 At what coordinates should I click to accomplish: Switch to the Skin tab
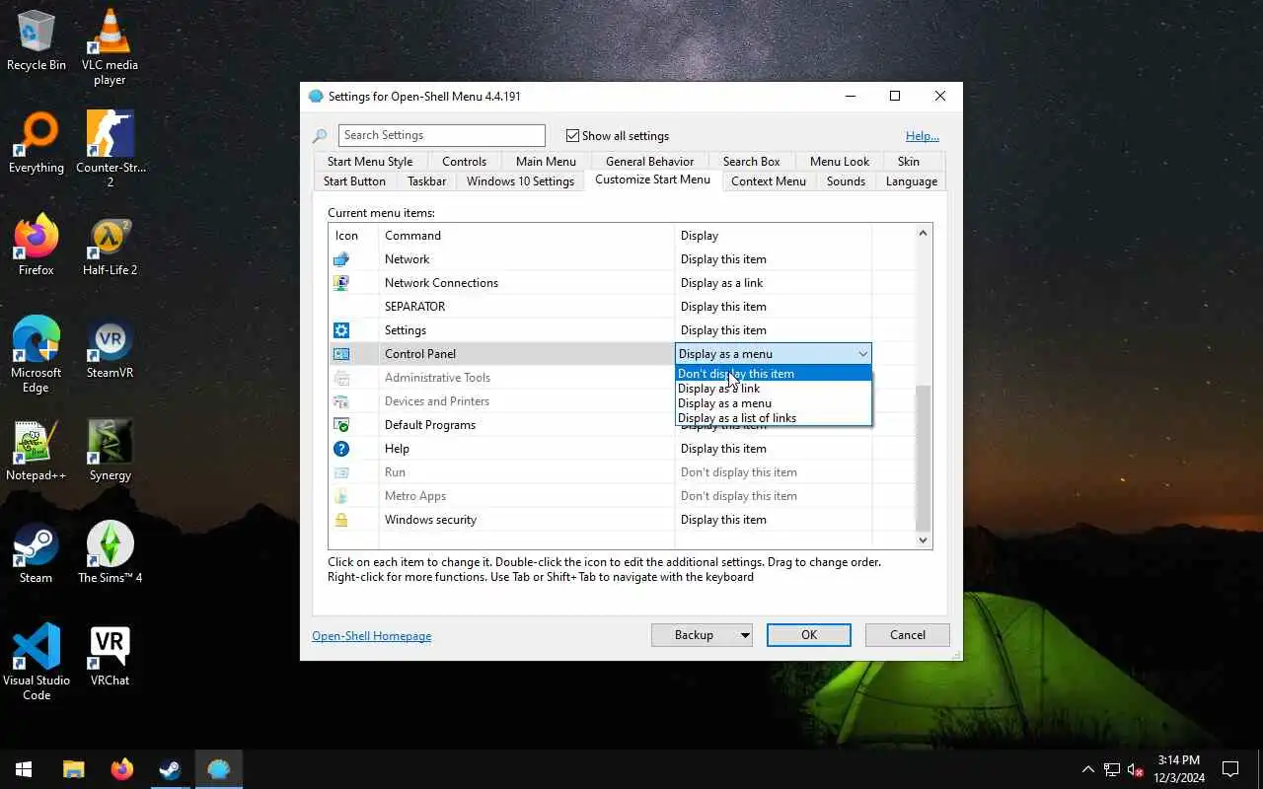point(908,162)
